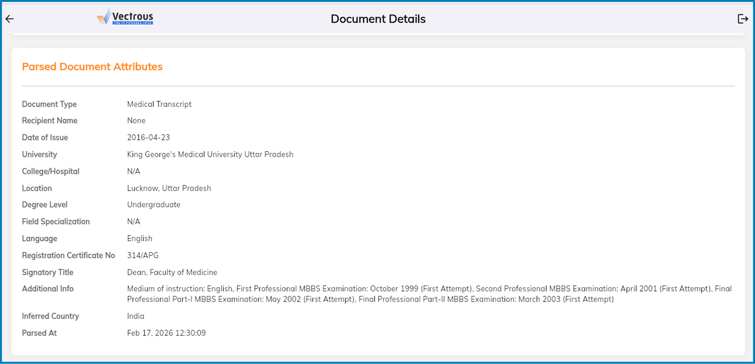The image size is (755, 364).
Task: Click the Medical Transcript document type value
Action: click(159, 104)
